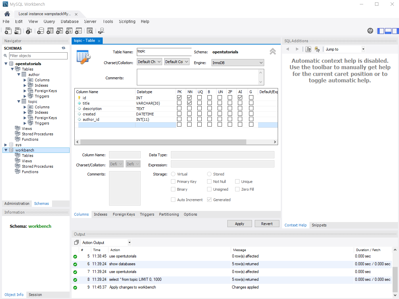Image resolution: width=399 pixels, height=299 pixels.
Task: Toggle the bottom output panel visibility
Action: click(x=388, y=31)
